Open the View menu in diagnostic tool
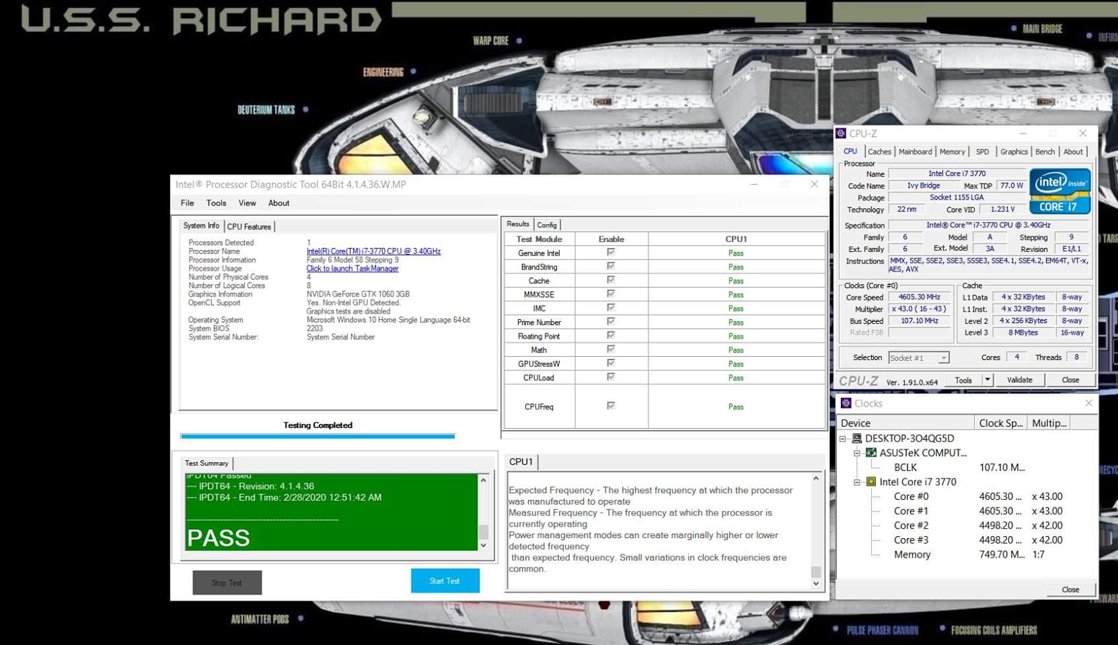This screenshot has width=1118, height=645. pos(247,203)
